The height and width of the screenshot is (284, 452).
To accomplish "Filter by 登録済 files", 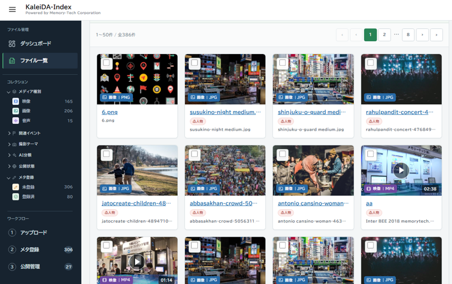I will tap(42, 197).
